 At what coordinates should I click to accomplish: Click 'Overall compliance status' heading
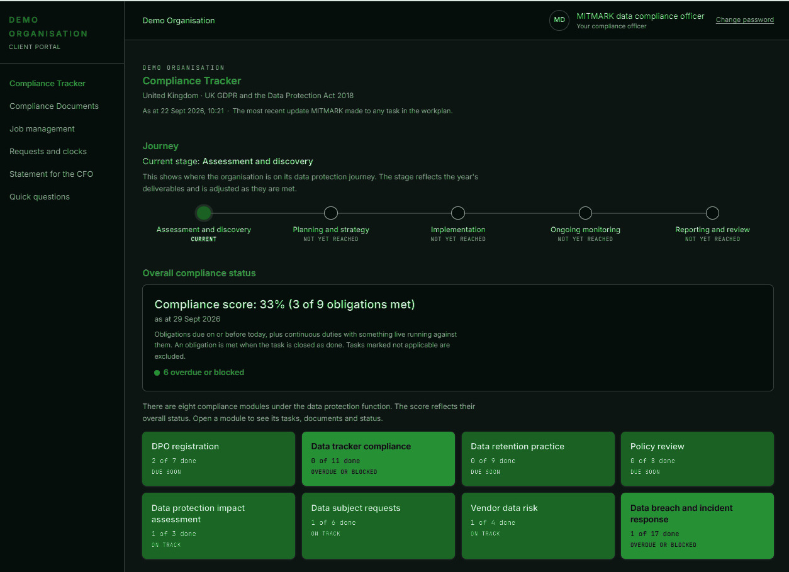tap(199, 273)
